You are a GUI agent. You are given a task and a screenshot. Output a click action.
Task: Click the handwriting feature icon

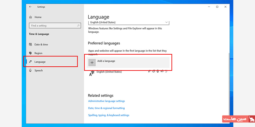pos(162,71)
